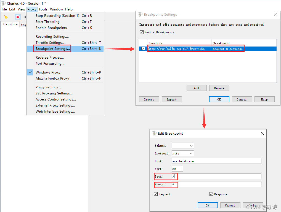Screen dimensions: 281x212
Task: Open Proxy Settings...
Action: click(x=65, y=87)
